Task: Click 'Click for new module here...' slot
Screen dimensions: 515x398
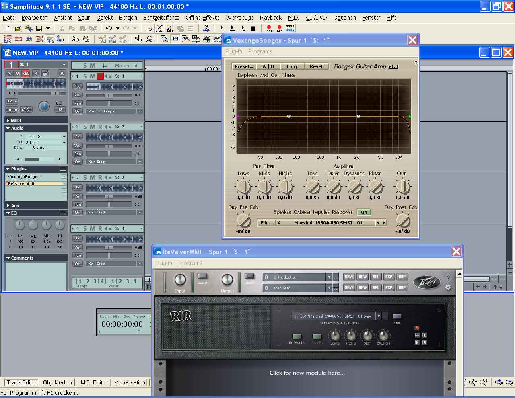Action: click(307, 373)
